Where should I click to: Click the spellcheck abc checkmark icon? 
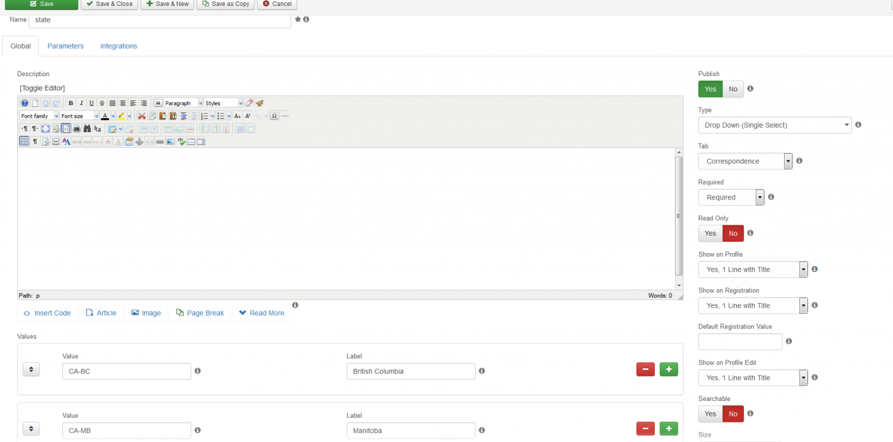[x=181, y=141]
